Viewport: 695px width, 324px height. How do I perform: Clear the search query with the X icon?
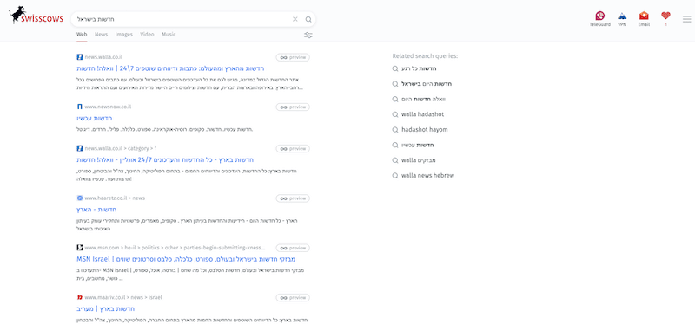coord(295,19)
